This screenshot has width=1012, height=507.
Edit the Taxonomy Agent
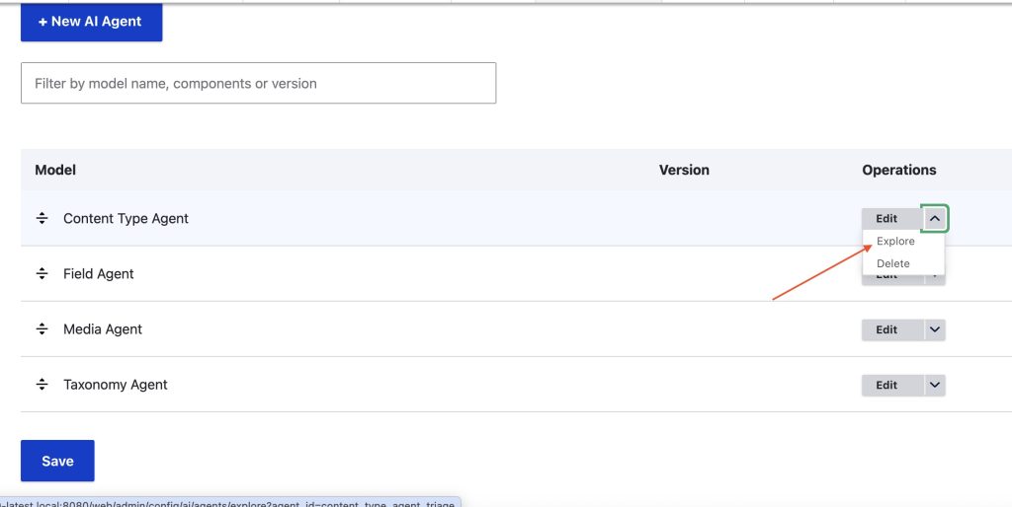point(886,385)
